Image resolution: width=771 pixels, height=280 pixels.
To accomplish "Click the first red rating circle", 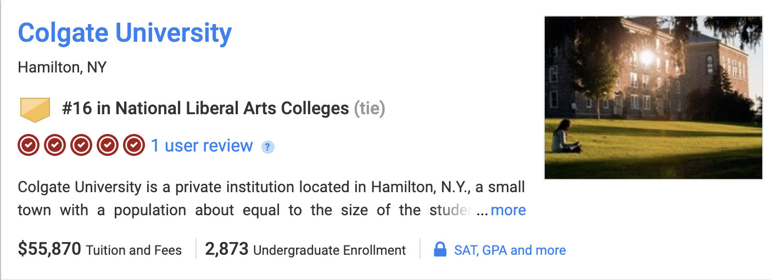I will point(29,145).
